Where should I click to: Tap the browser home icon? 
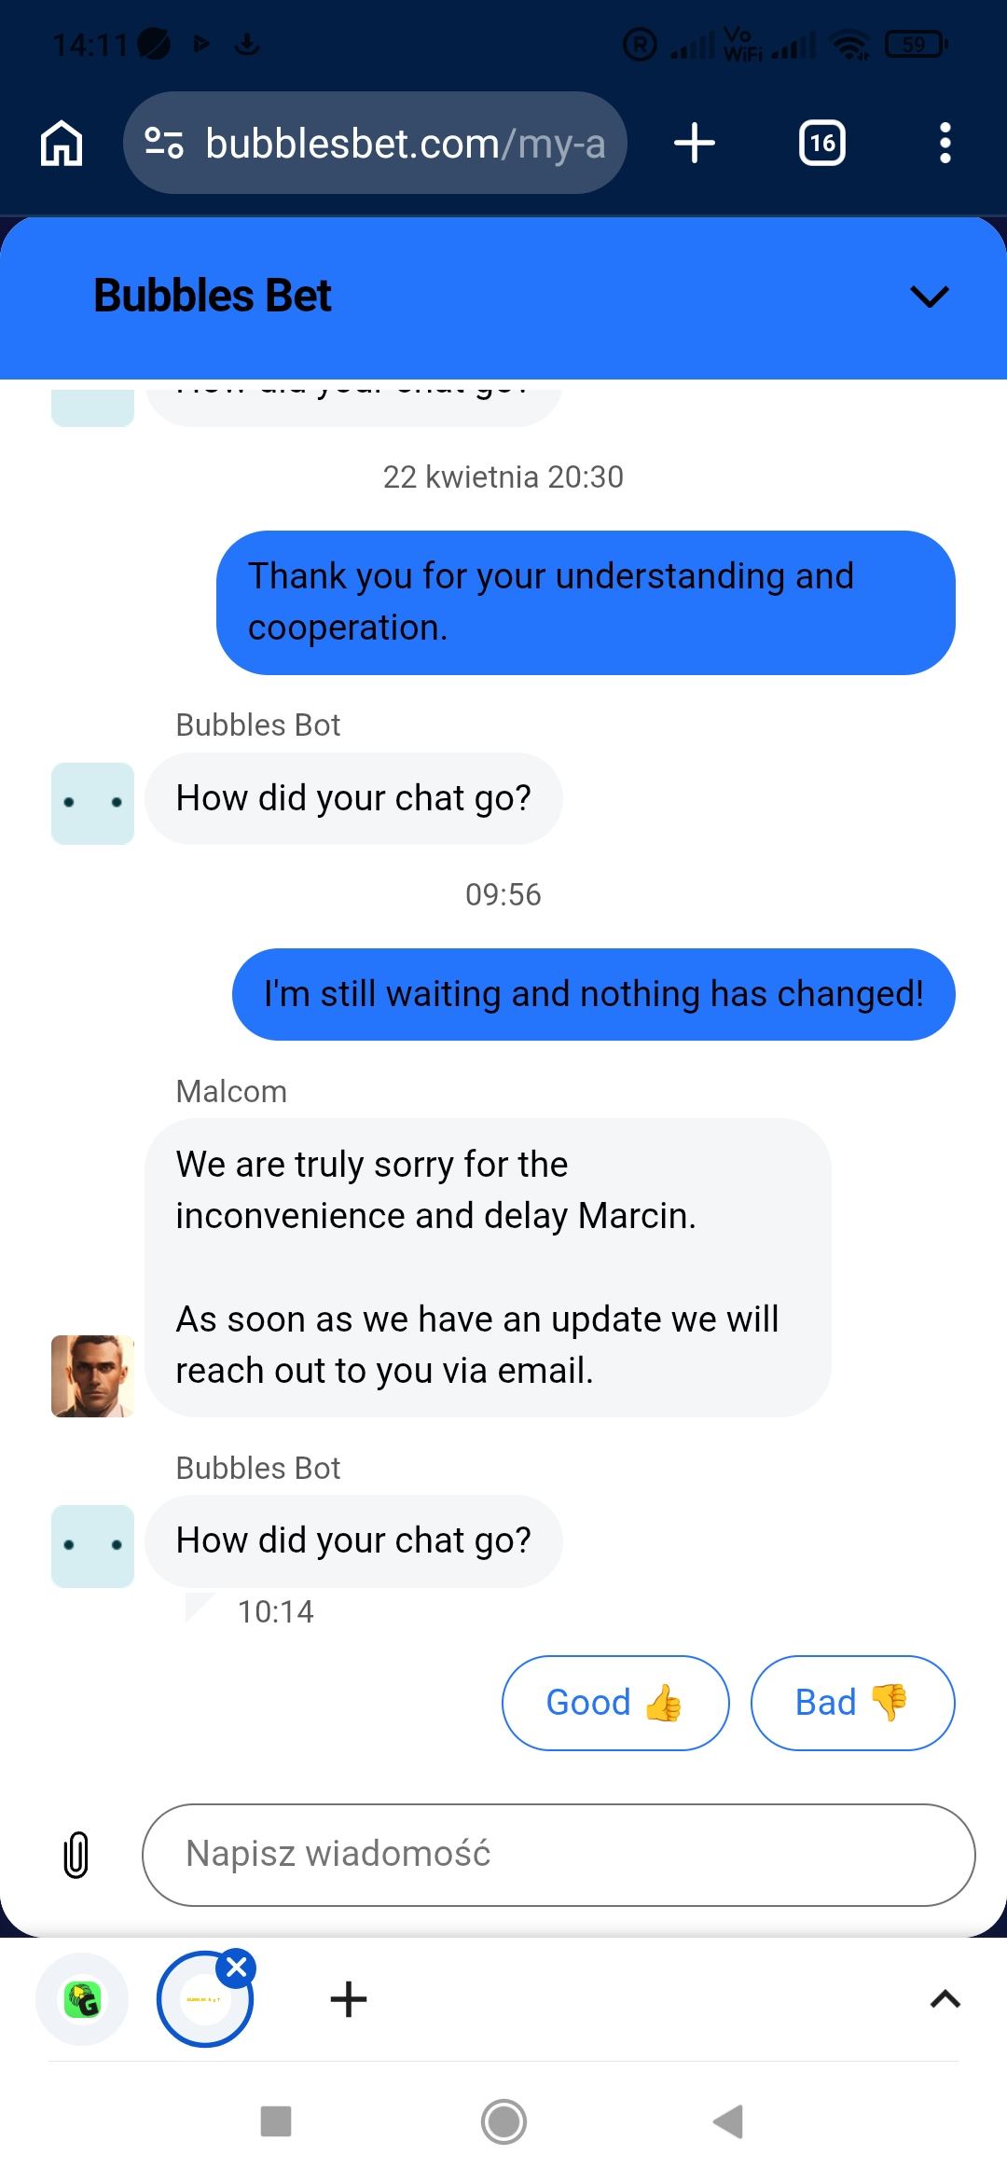click(62, 144)
